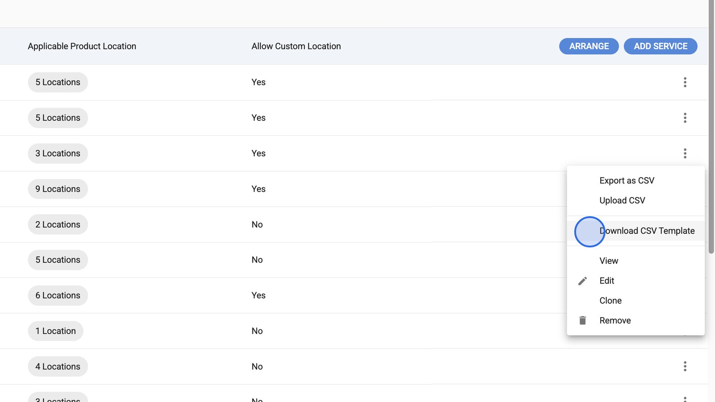This screenshot has width=715, height=402.
Task: Choose Upload CSV in the context menu
Action: (x=622, y=201)
